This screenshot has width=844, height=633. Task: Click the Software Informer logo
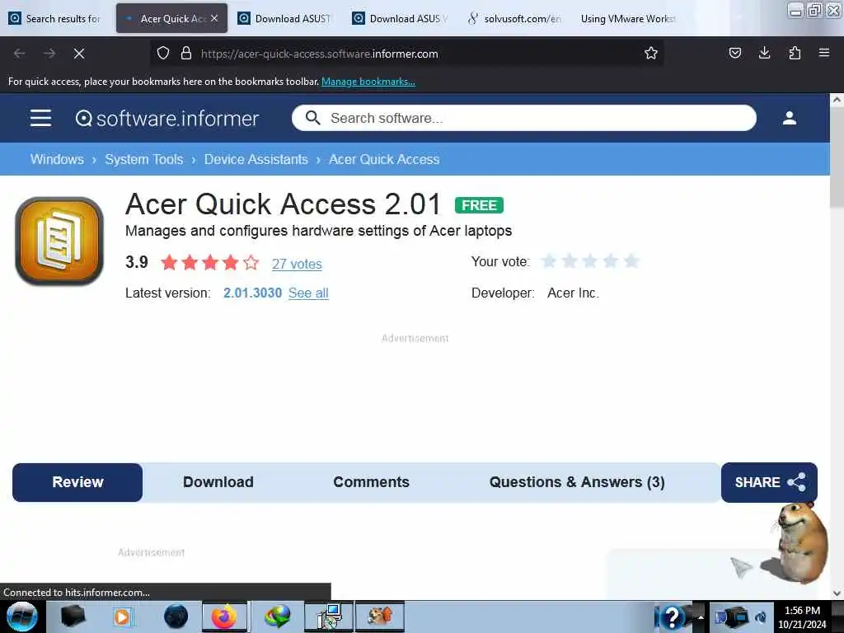(166, 119)
